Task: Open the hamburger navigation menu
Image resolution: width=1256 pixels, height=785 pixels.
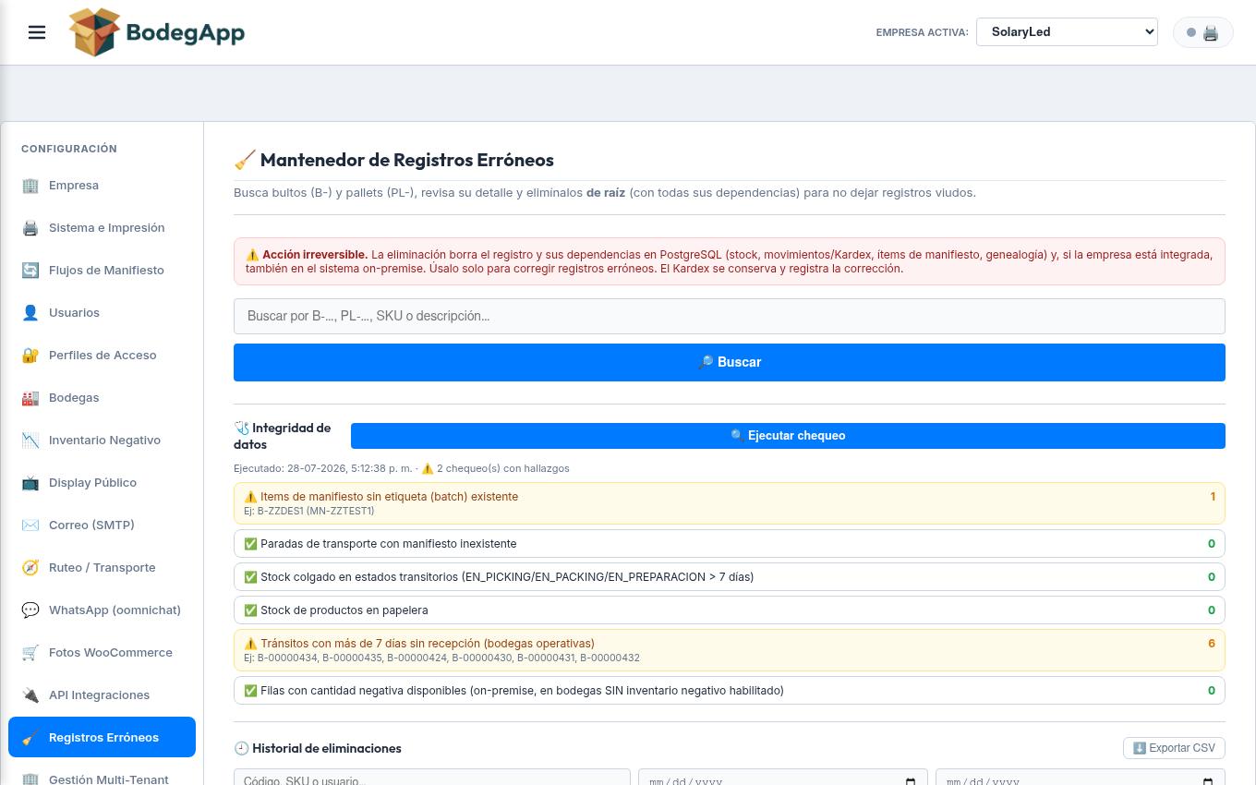Action: pyautogui.click(x=37, y=32)
